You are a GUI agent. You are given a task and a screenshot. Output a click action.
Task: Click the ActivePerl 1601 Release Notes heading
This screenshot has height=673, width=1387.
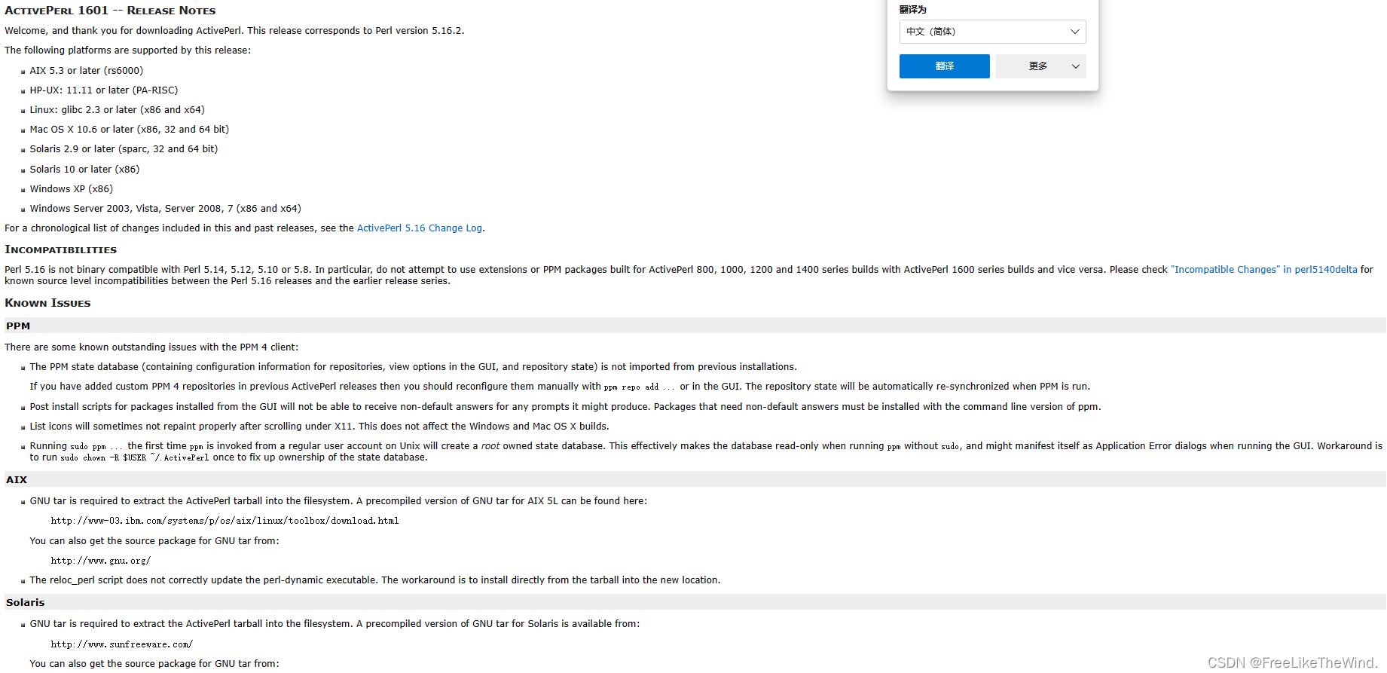(110, 11)
